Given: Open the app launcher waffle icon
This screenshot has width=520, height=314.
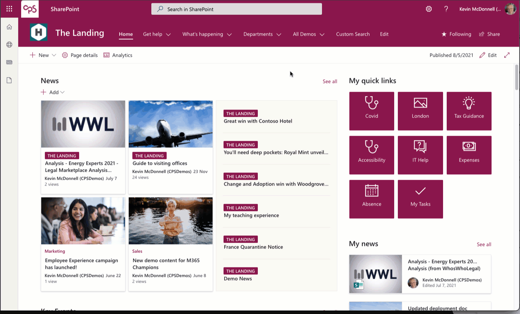Looking at the screenshot, I should click(9, 9).
